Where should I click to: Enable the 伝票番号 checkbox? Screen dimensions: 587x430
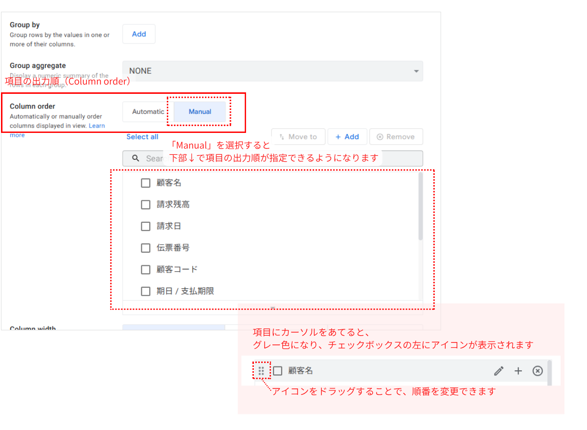(145, 248)
